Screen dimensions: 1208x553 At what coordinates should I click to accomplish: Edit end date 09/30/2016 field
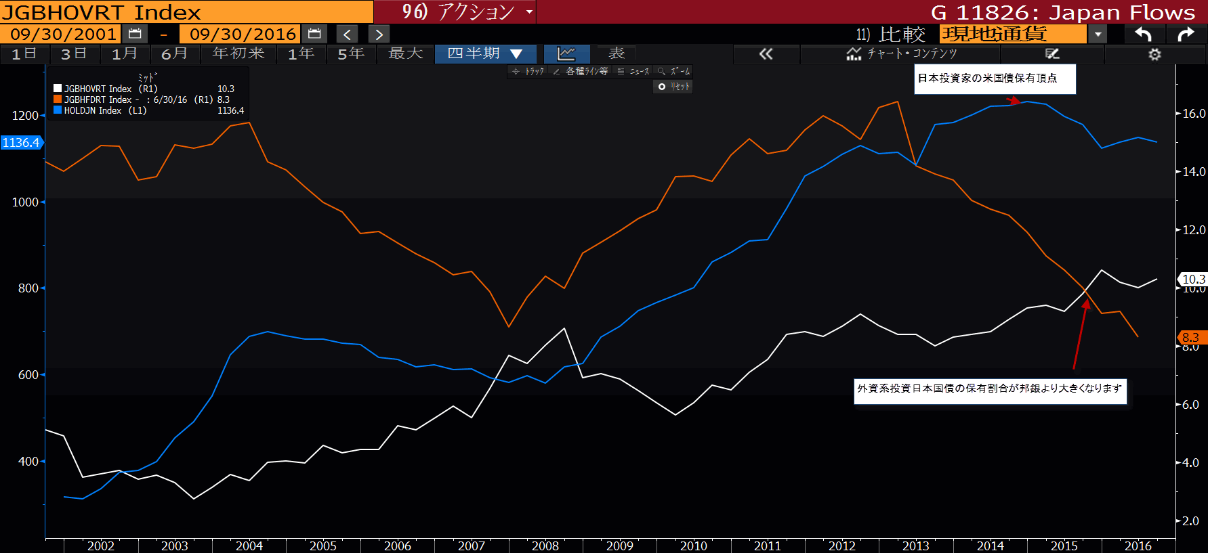click(x=241, y=34)
